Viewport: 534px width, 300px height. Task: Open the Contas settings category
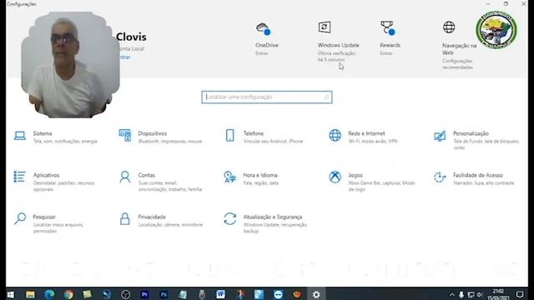click(x=161, y=182)
